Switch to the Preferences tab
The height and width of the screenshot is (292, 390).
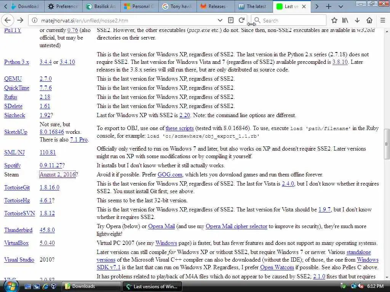pos(63,6)
